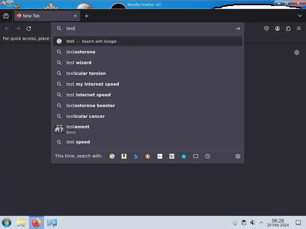Open the application hamburger menu
306x229 pixels.
click(299, 28)
